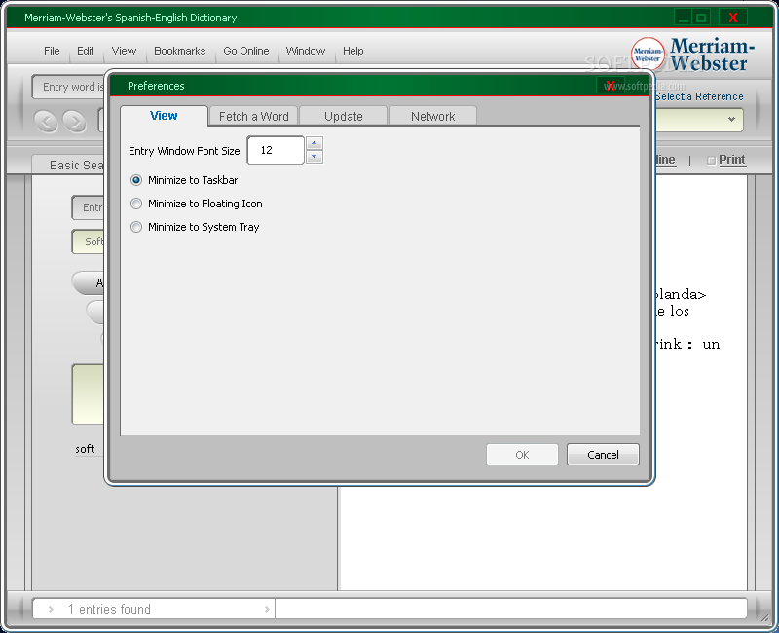The image size is (779, 633).
Task: Cancel the Preferences dialog
Action: (603, 455)
